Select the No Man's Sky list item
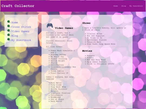 point(57,57)
